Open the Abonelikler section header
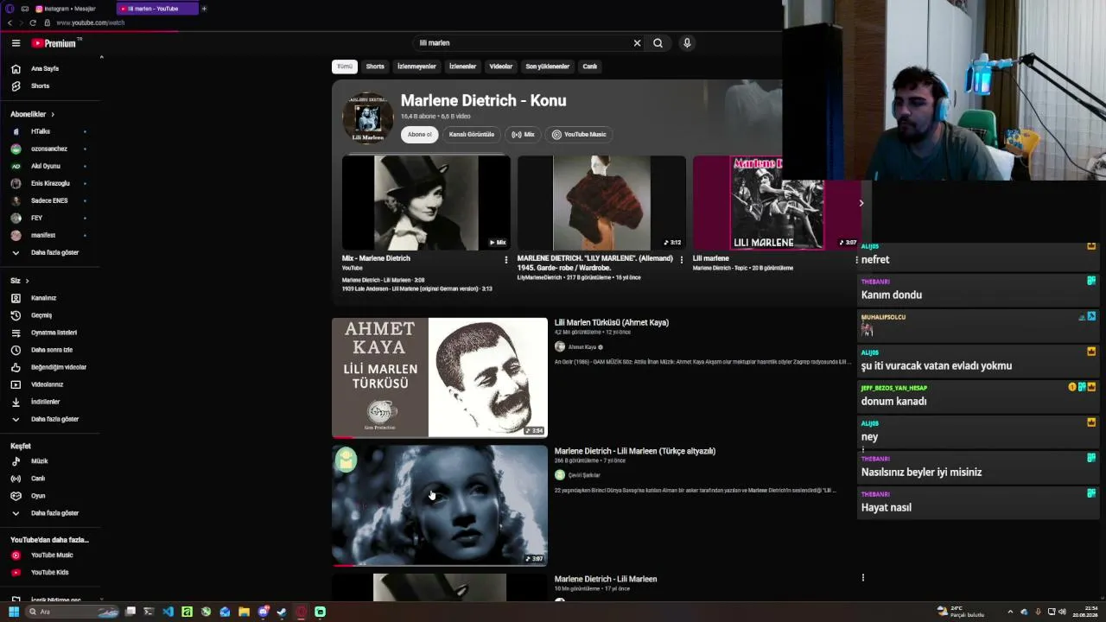Viewport: 1106px width, 622px height. click(33, 114)
